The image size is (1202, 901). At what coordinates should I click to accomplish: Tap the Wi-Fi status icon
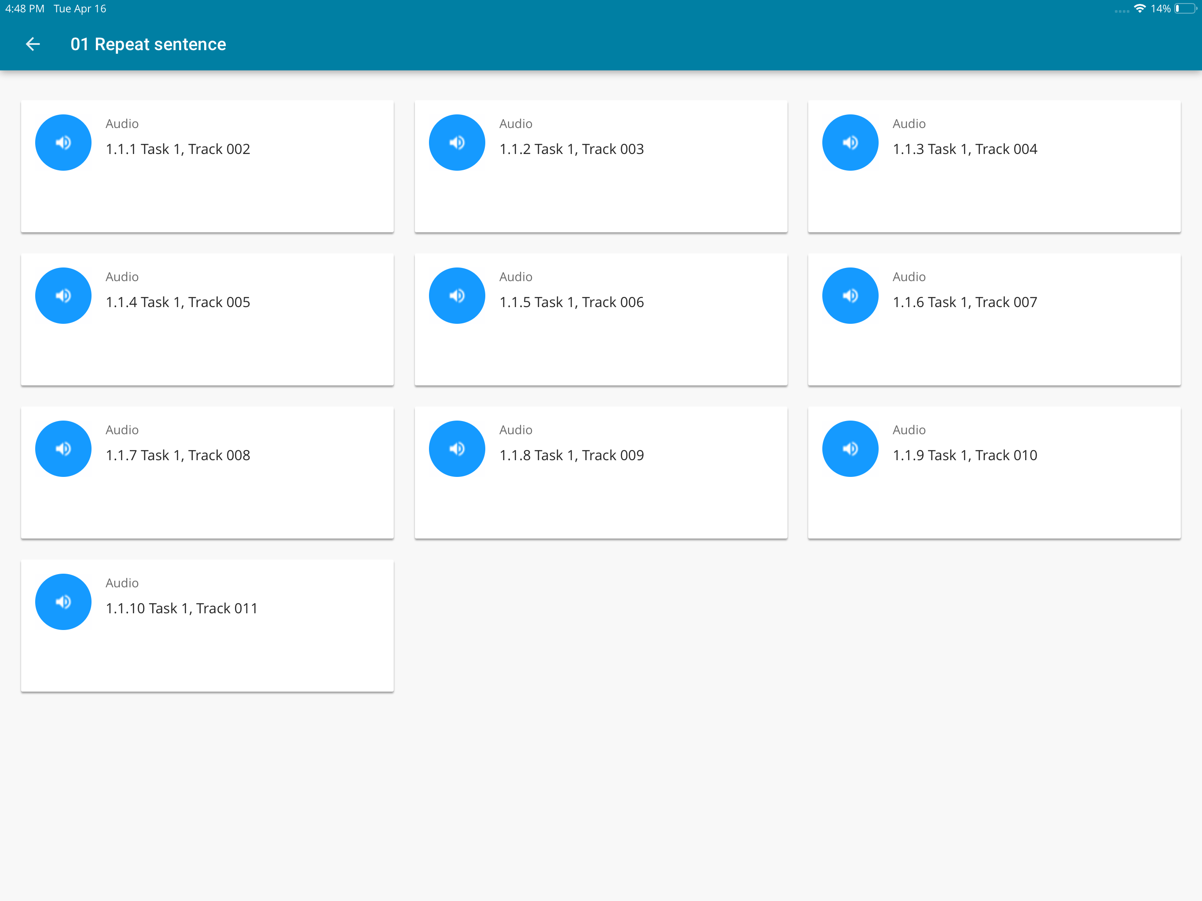[1140, 9]
